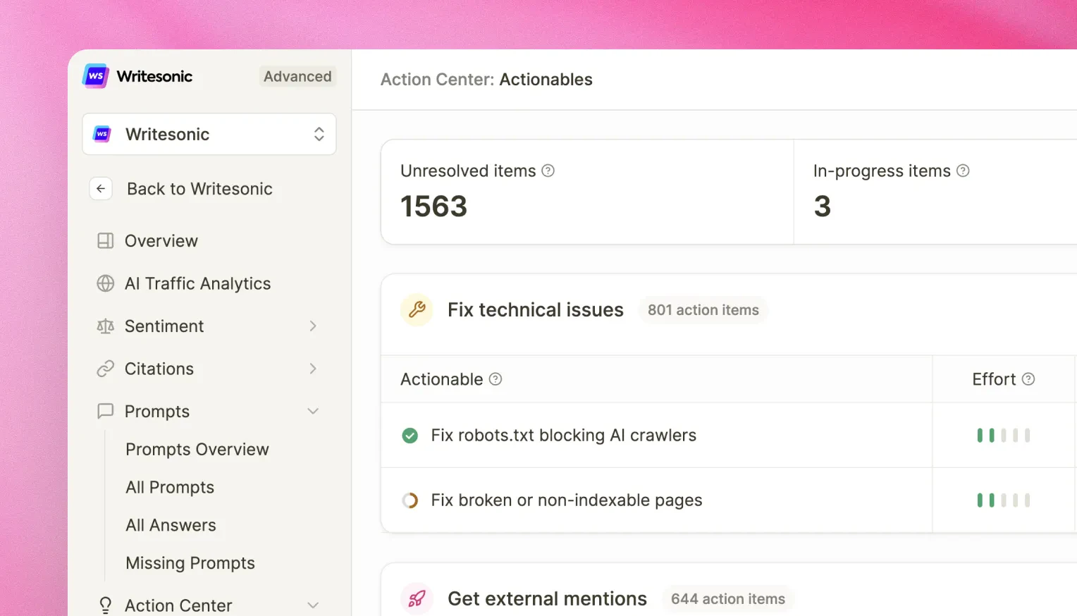Open AI Traffic Analytics via its globe icon
The height and width of the screenshot is (616, 1077).
(x=106, y=283)
